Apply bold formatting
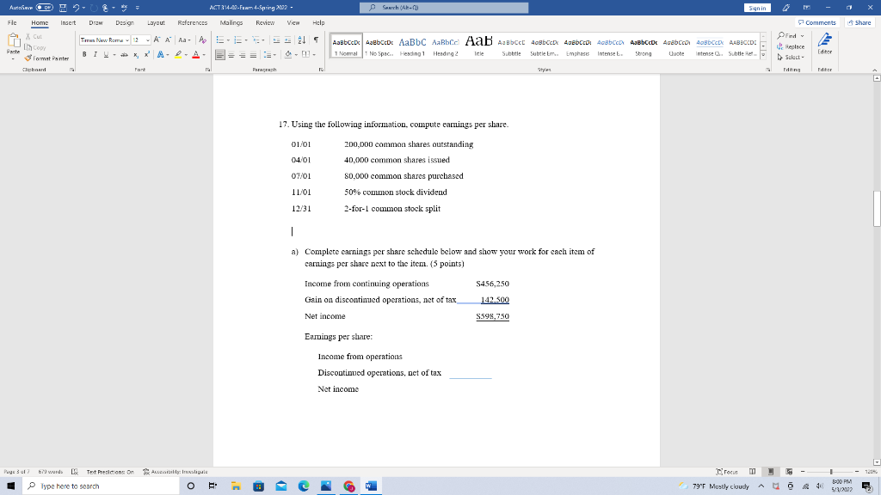881x495 pixels. coord(83,53)
